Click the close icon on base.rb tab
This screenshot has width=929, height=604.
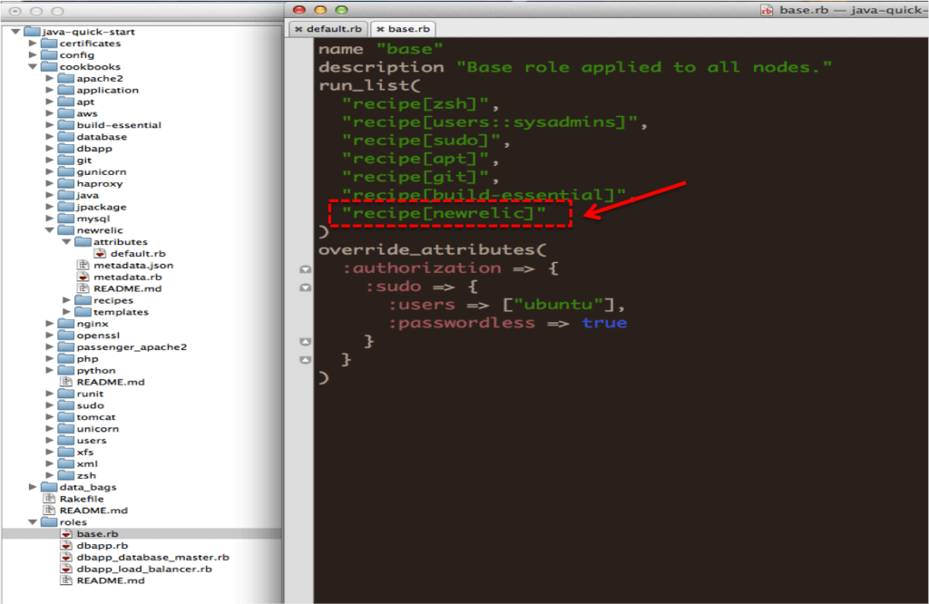[380, 29]
